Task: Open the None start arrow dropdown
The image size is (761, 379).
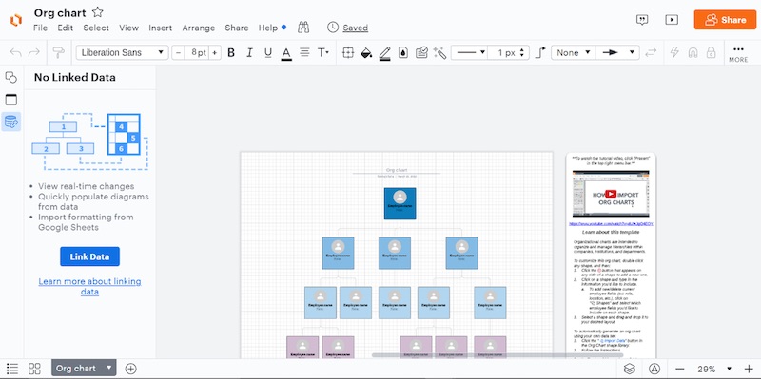Action: pos(574,53)
